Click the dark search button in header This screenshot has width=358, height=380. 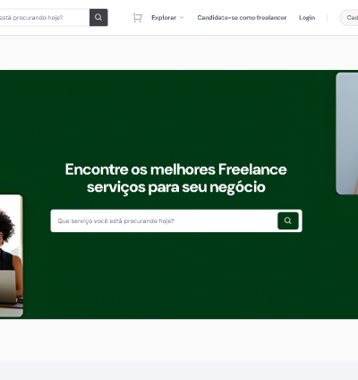pyautogui.click(x=98, y=17)
